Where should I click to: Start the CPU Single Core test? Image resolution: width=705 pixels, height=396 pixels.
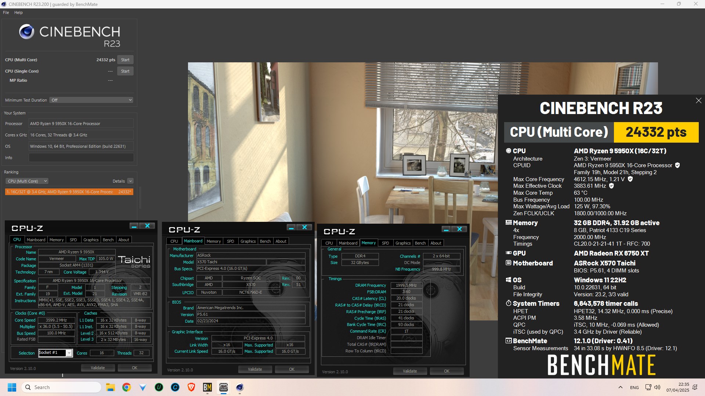pos(125,71)
